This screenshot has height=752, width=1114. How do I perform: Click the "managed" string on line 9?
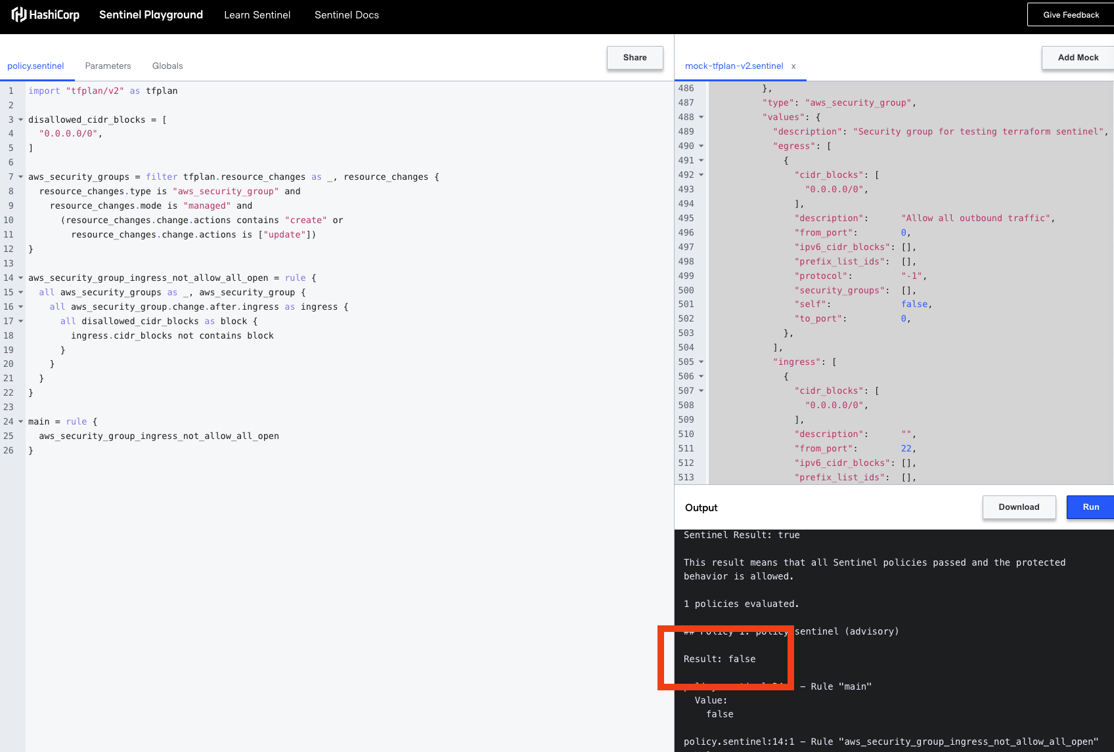207,205
